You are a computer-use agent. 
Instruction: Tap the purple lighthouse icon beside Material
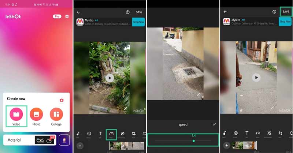pyautogui.click(x=64, y=140)
